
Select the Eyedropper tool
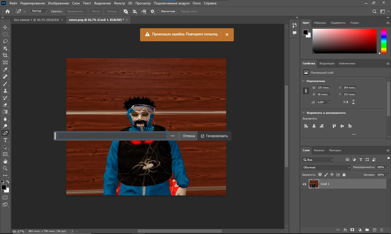click(5, 70)
